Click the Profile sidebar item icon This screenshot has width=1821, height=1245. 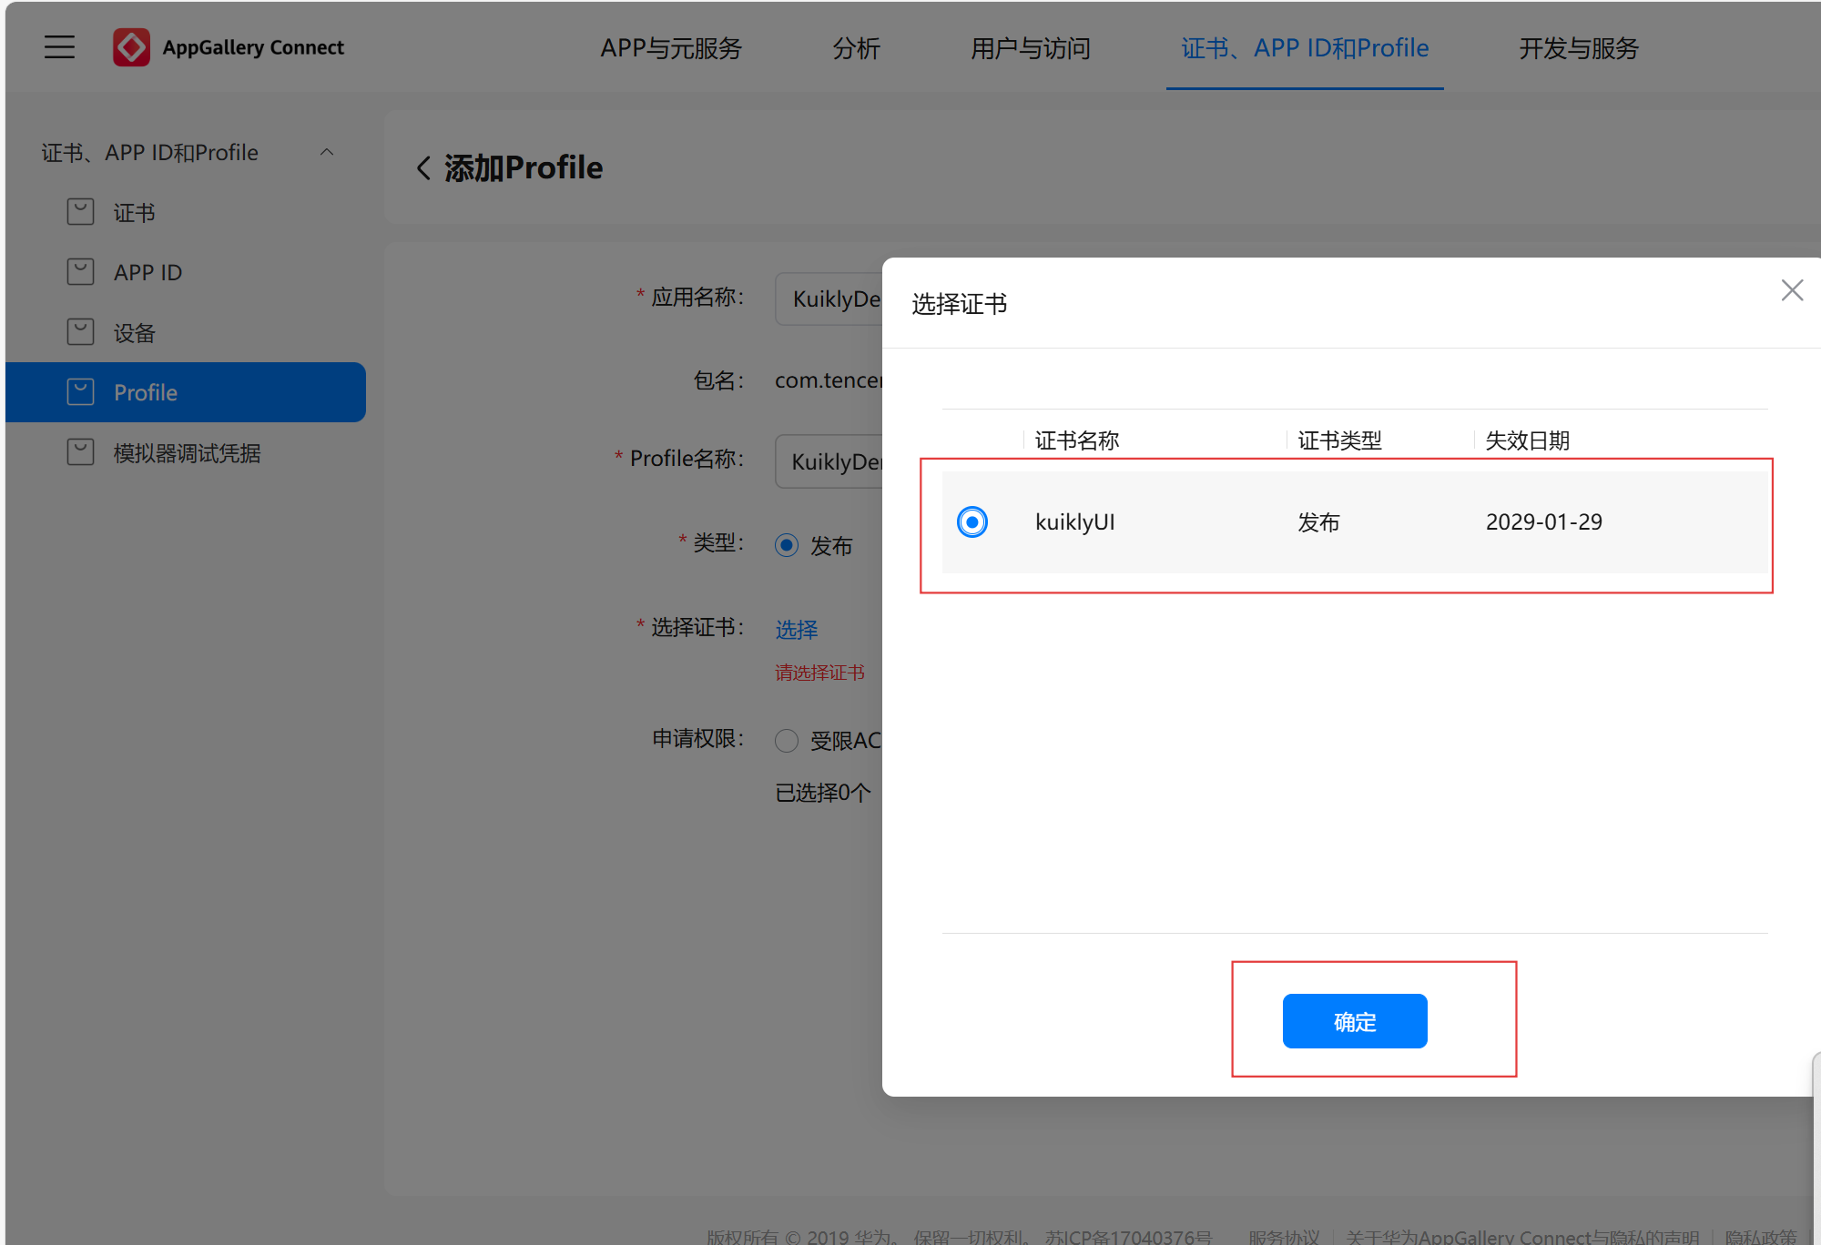pos(80,392)
